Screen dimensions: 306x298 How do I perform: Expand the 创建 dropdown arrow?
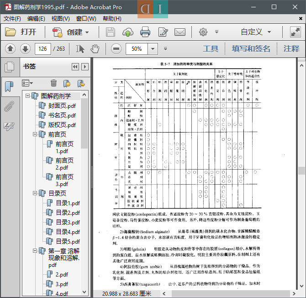[x=87, y=32]
